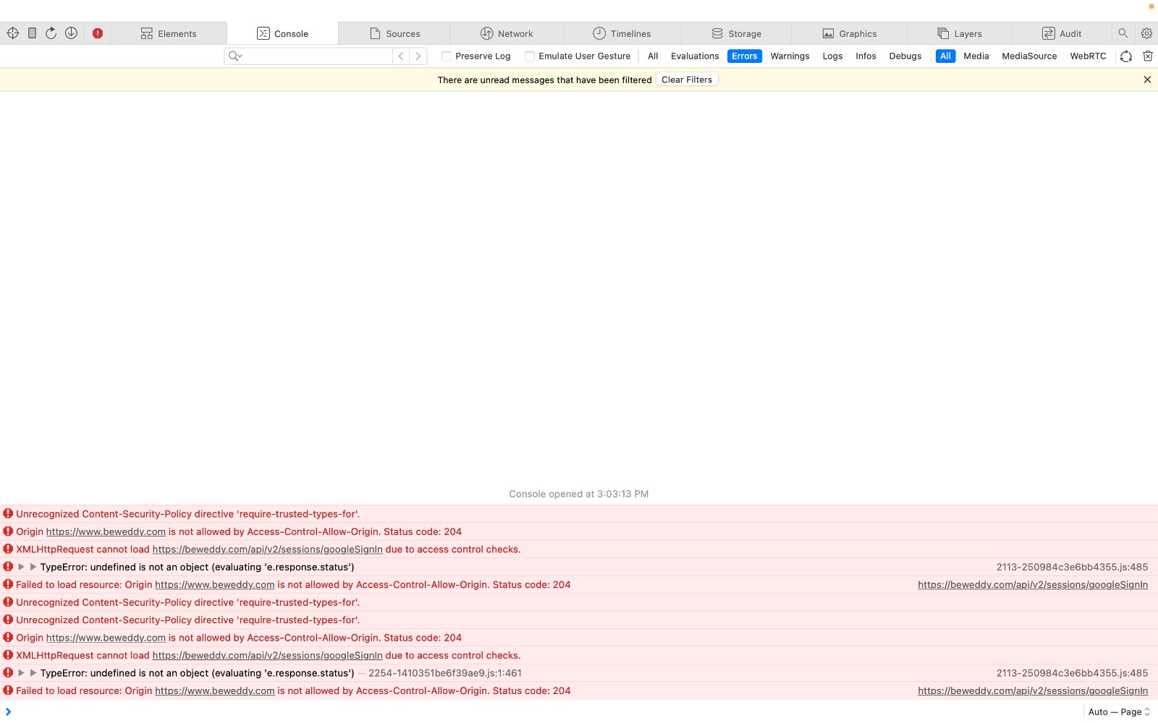Enable the Preserve Log checkbox
The height and width of the screenshot is (723, 1158).
[447, 56]
